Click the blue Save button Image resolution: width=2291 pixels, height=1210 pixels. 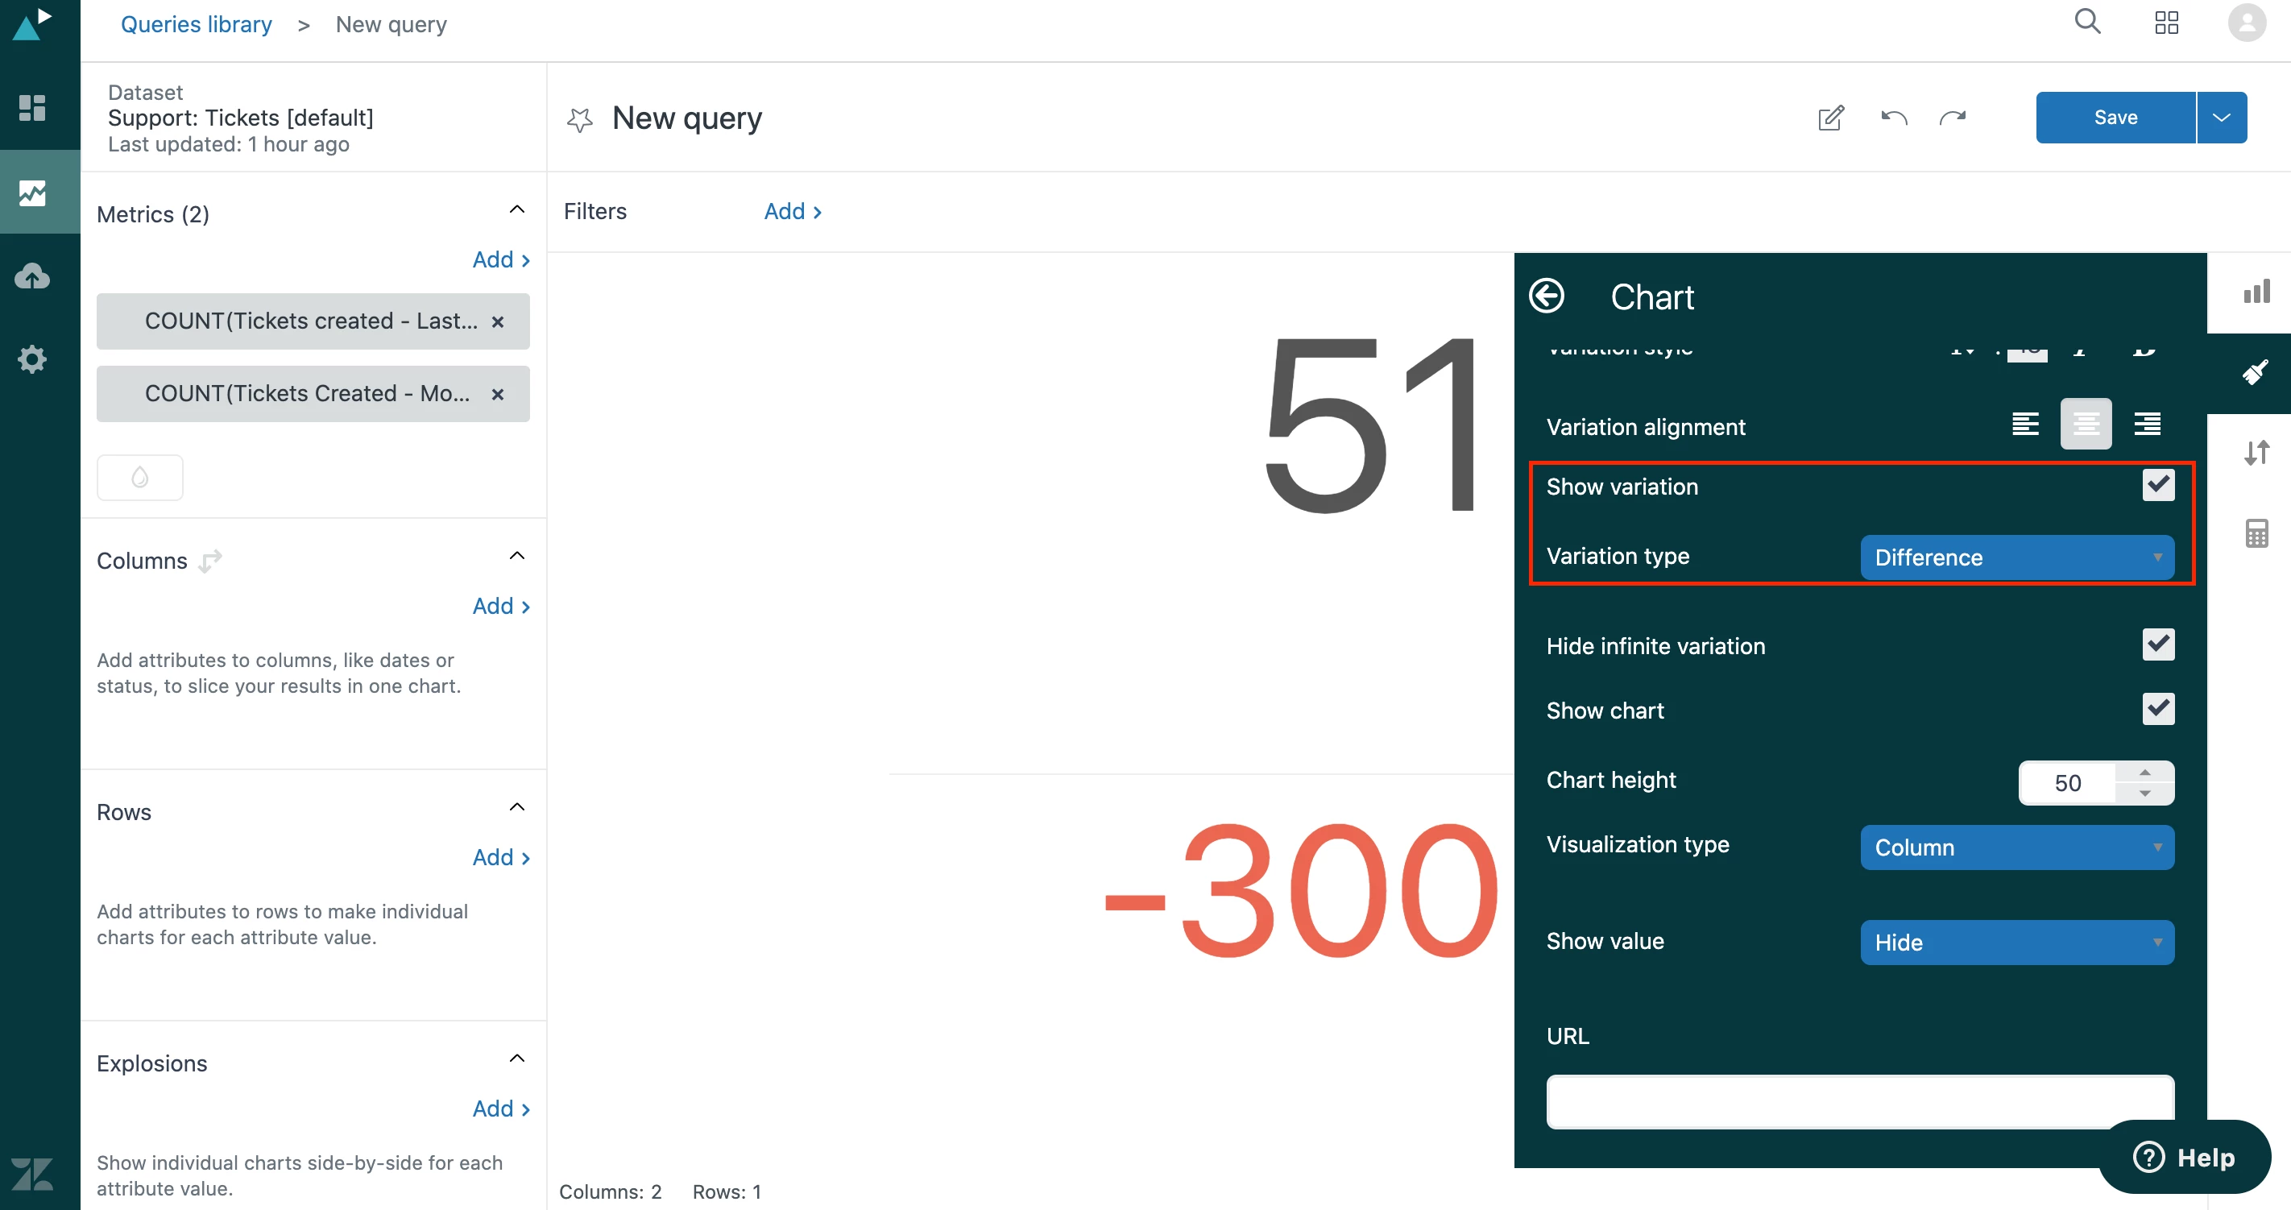2114,118
